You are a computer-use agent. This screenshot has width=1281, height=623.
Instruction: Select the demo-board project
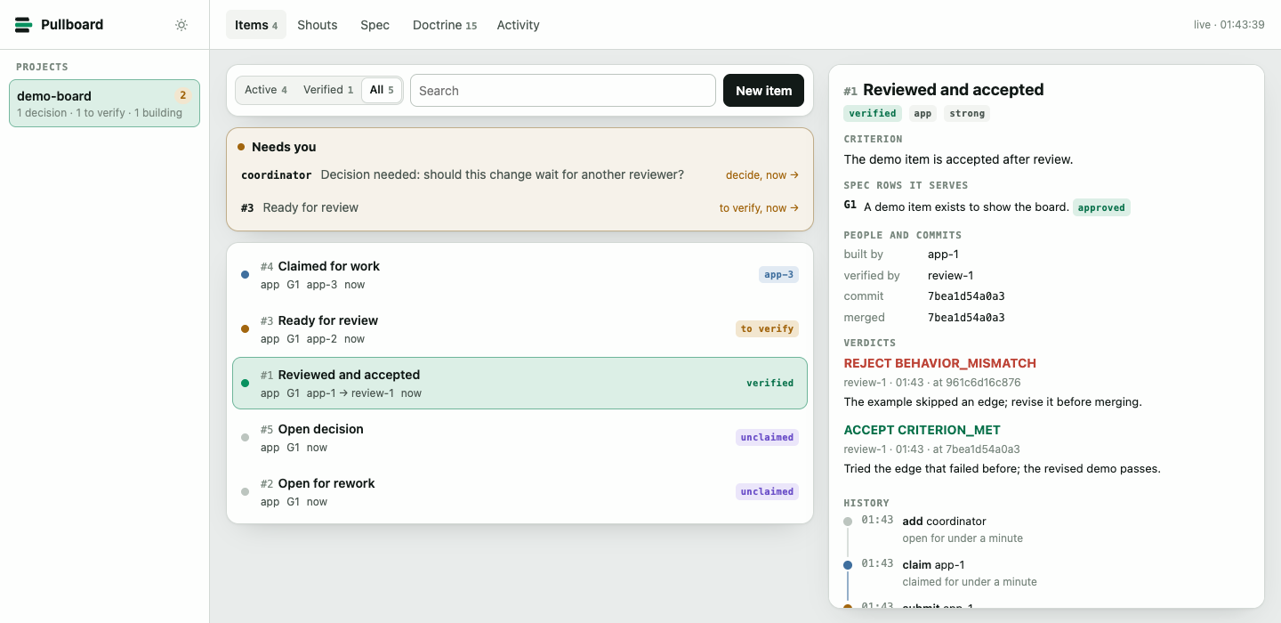105,103
